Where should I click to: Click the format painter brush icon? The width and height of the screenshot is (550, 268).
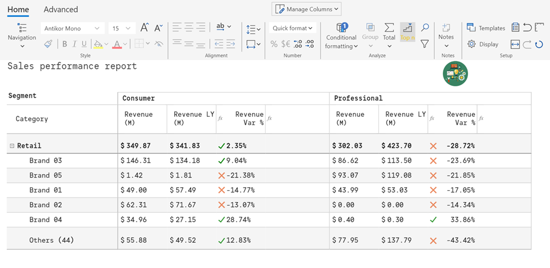pos(49,44)
